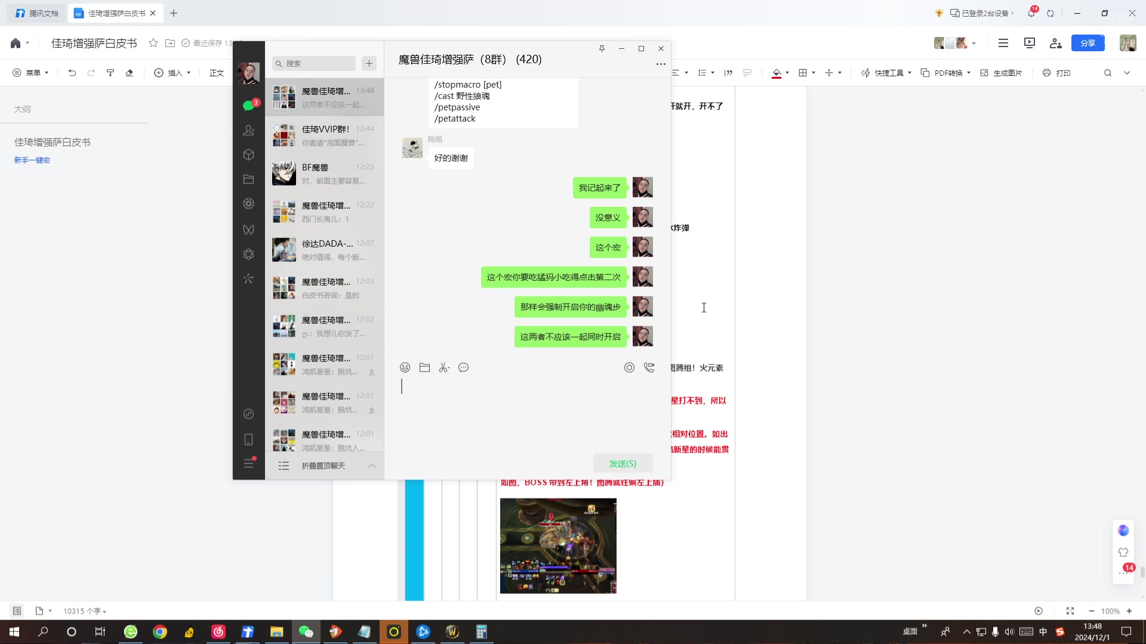Open the fill color dropdown arrow

point(787,73)
